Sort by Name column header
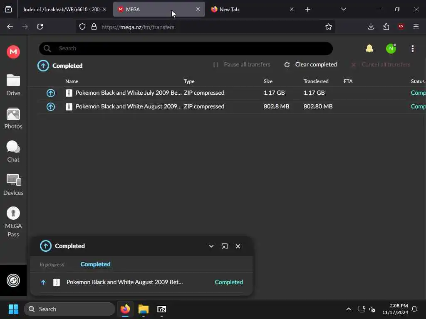 tap(72, 81)
